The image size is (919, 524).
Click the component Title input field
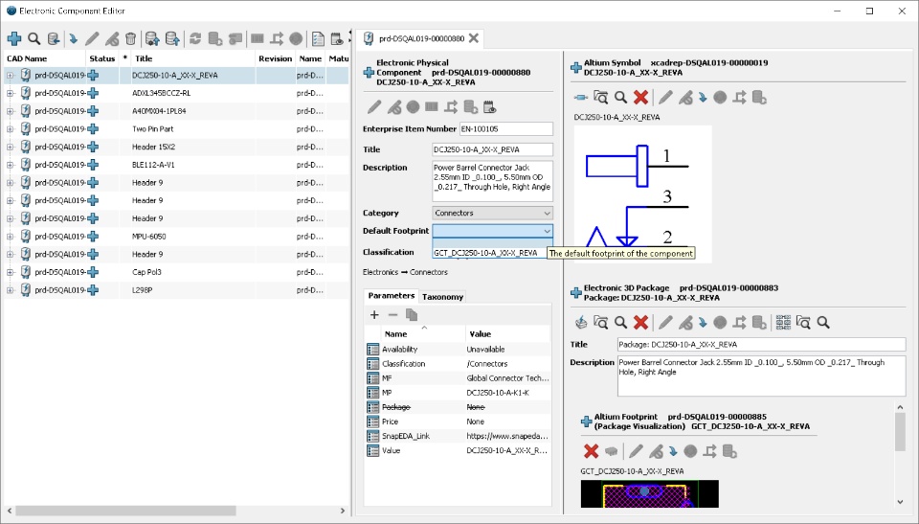click(492, 149)
